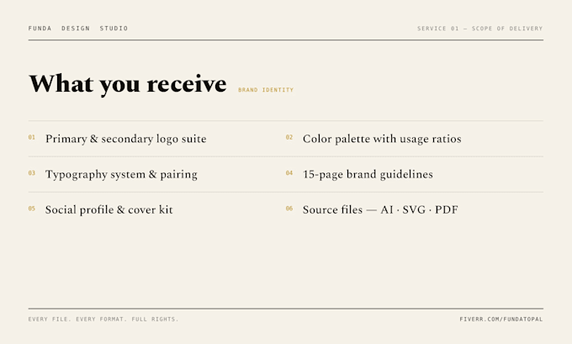Select the Service 01 Scope of Delivery label
This screenshot has width=572, height=344.
coord(480,28)
